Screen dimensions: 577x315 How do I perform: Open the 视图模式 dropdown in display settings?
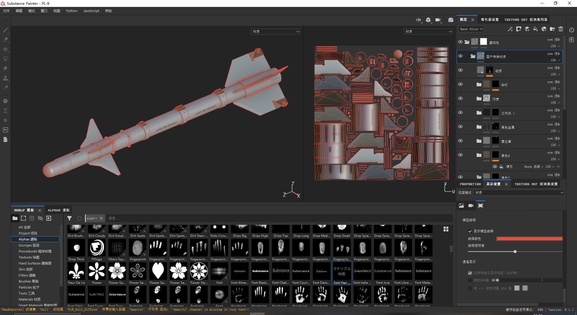(x=519, y=193)
